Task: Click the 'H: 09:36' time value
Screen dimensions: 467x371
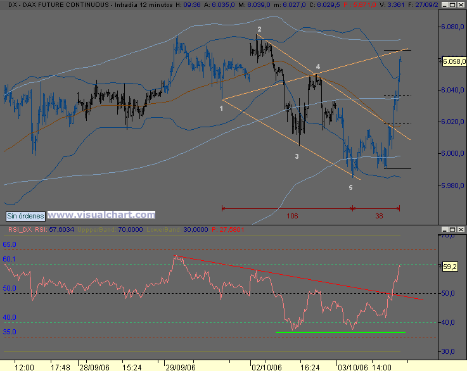Action: 188,5
